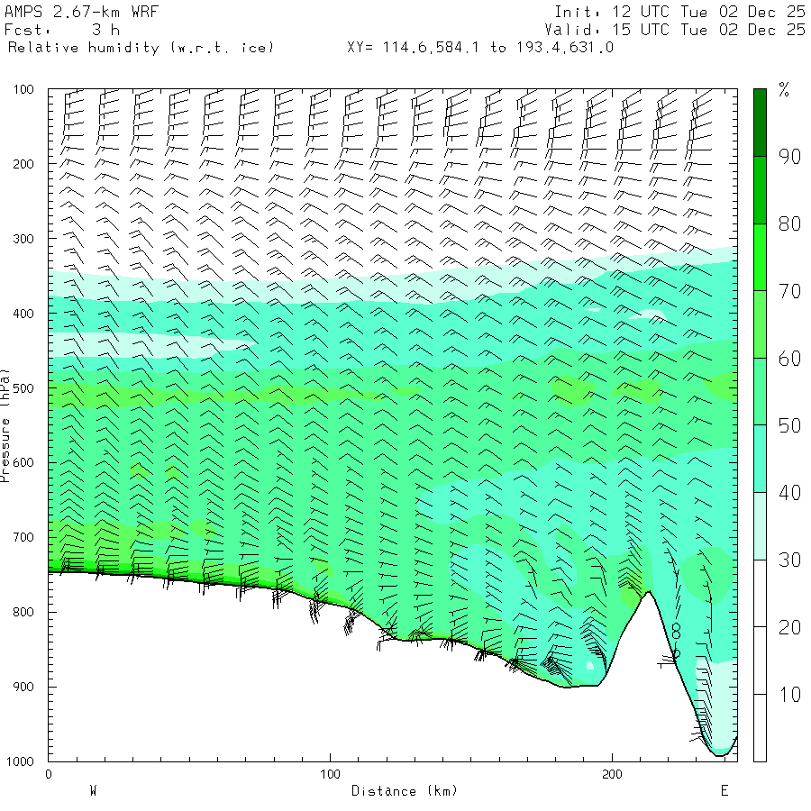This screenshot has height=811, width=811.
Task: Click the '80' colorbar label
Action: [789, 224]
